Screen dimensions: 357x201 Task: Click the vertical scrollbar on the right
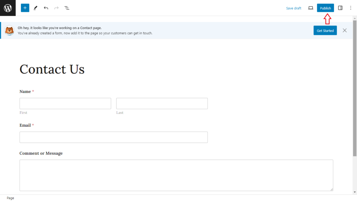point(355,87)
